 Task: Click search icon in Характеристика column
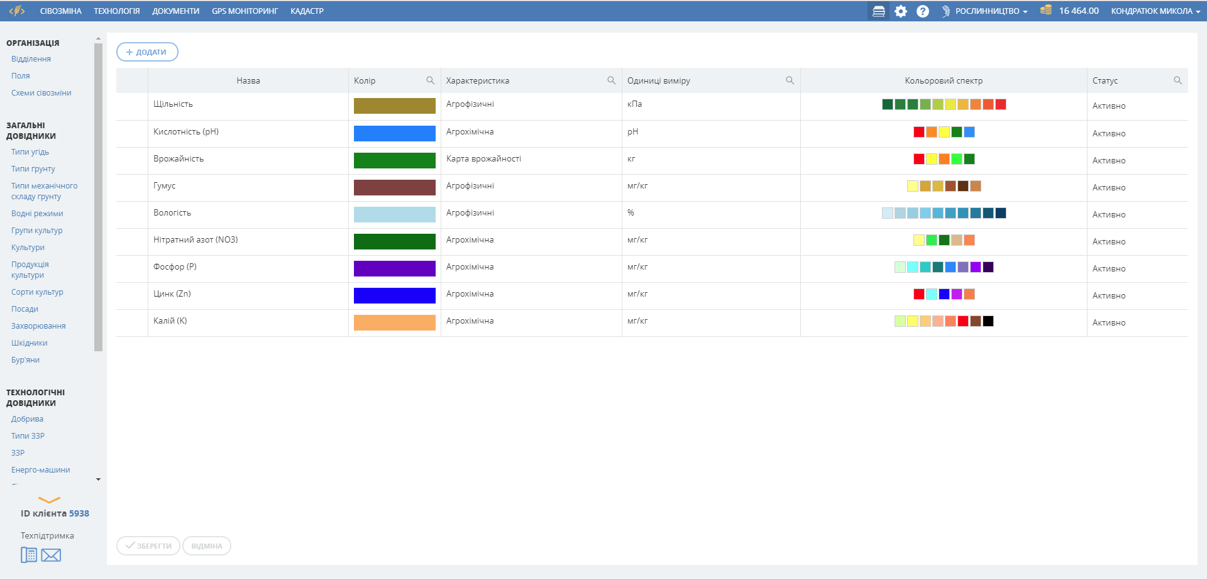click(x=611, y=80)
